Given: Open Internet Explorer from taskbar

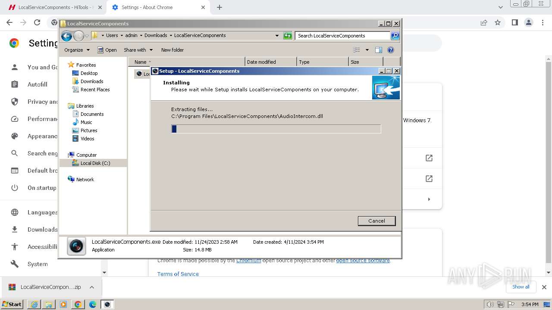Looking at the screenshot, I should (34, 304).
